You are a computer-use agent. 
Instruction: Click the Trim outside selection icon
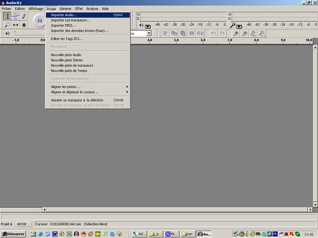[191, 33]
